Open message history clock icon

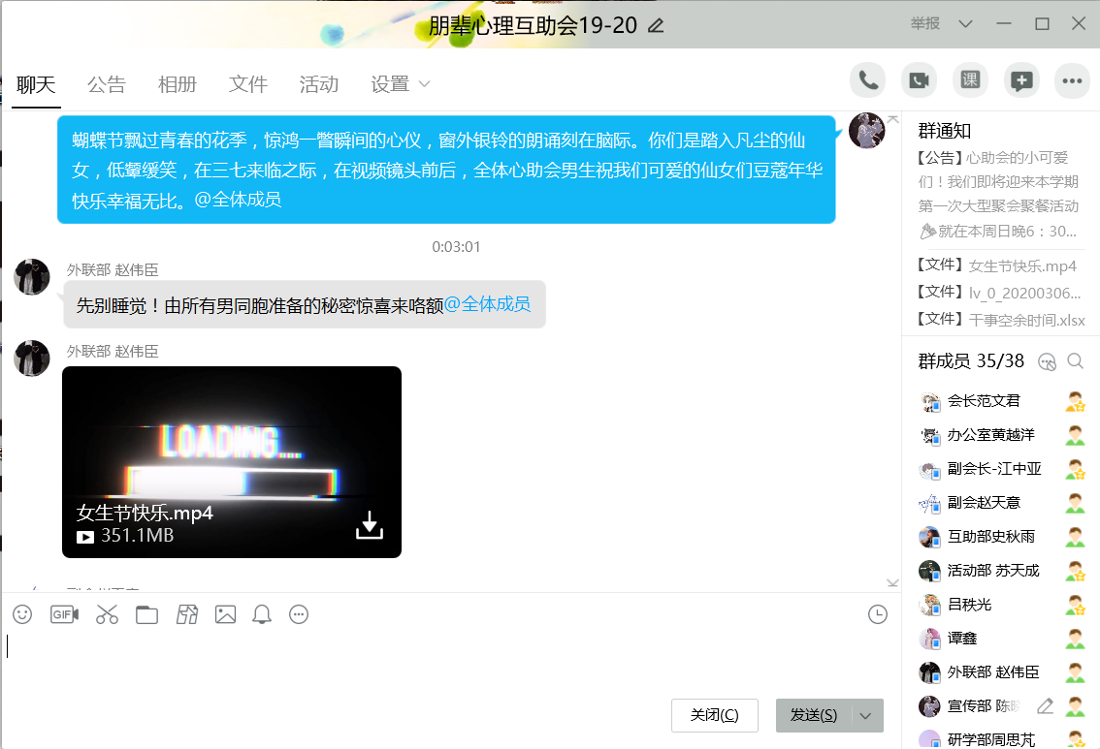click(x=878, y=614)
